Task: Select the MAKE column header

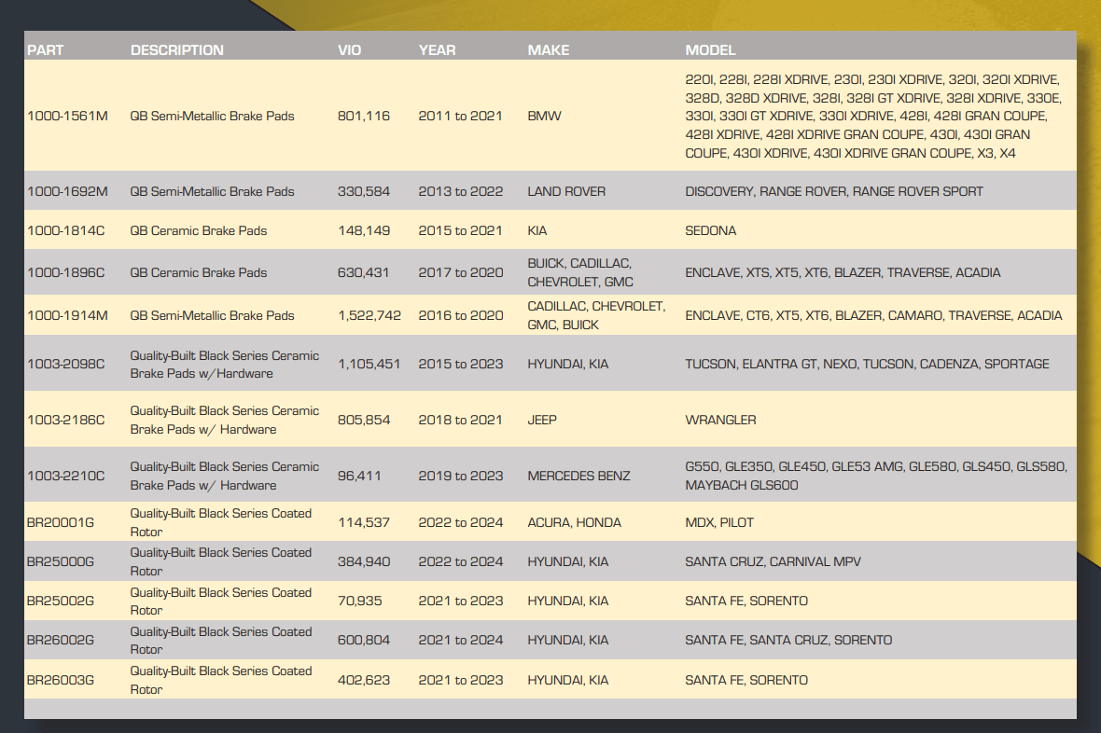Action: 549,50
